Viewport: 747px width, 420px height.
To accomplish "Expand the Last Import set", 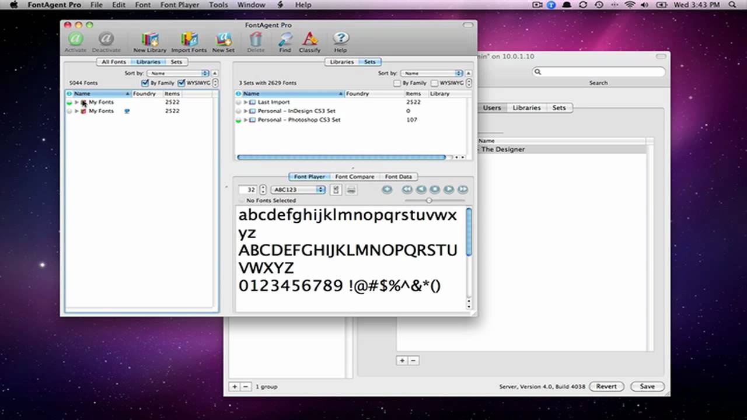I will (x=246, y=103).
